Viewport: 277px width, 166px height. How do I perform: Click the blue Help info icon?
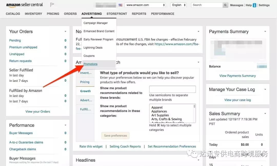(x=254, y=5)
